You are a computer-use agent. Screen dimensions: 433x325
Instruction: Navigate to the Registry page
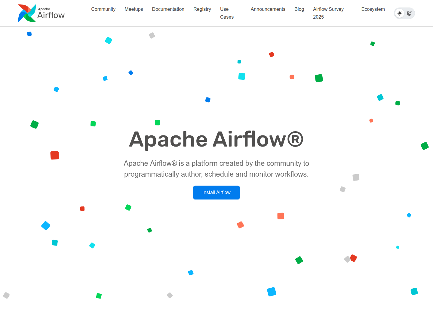tap(202, 9)
